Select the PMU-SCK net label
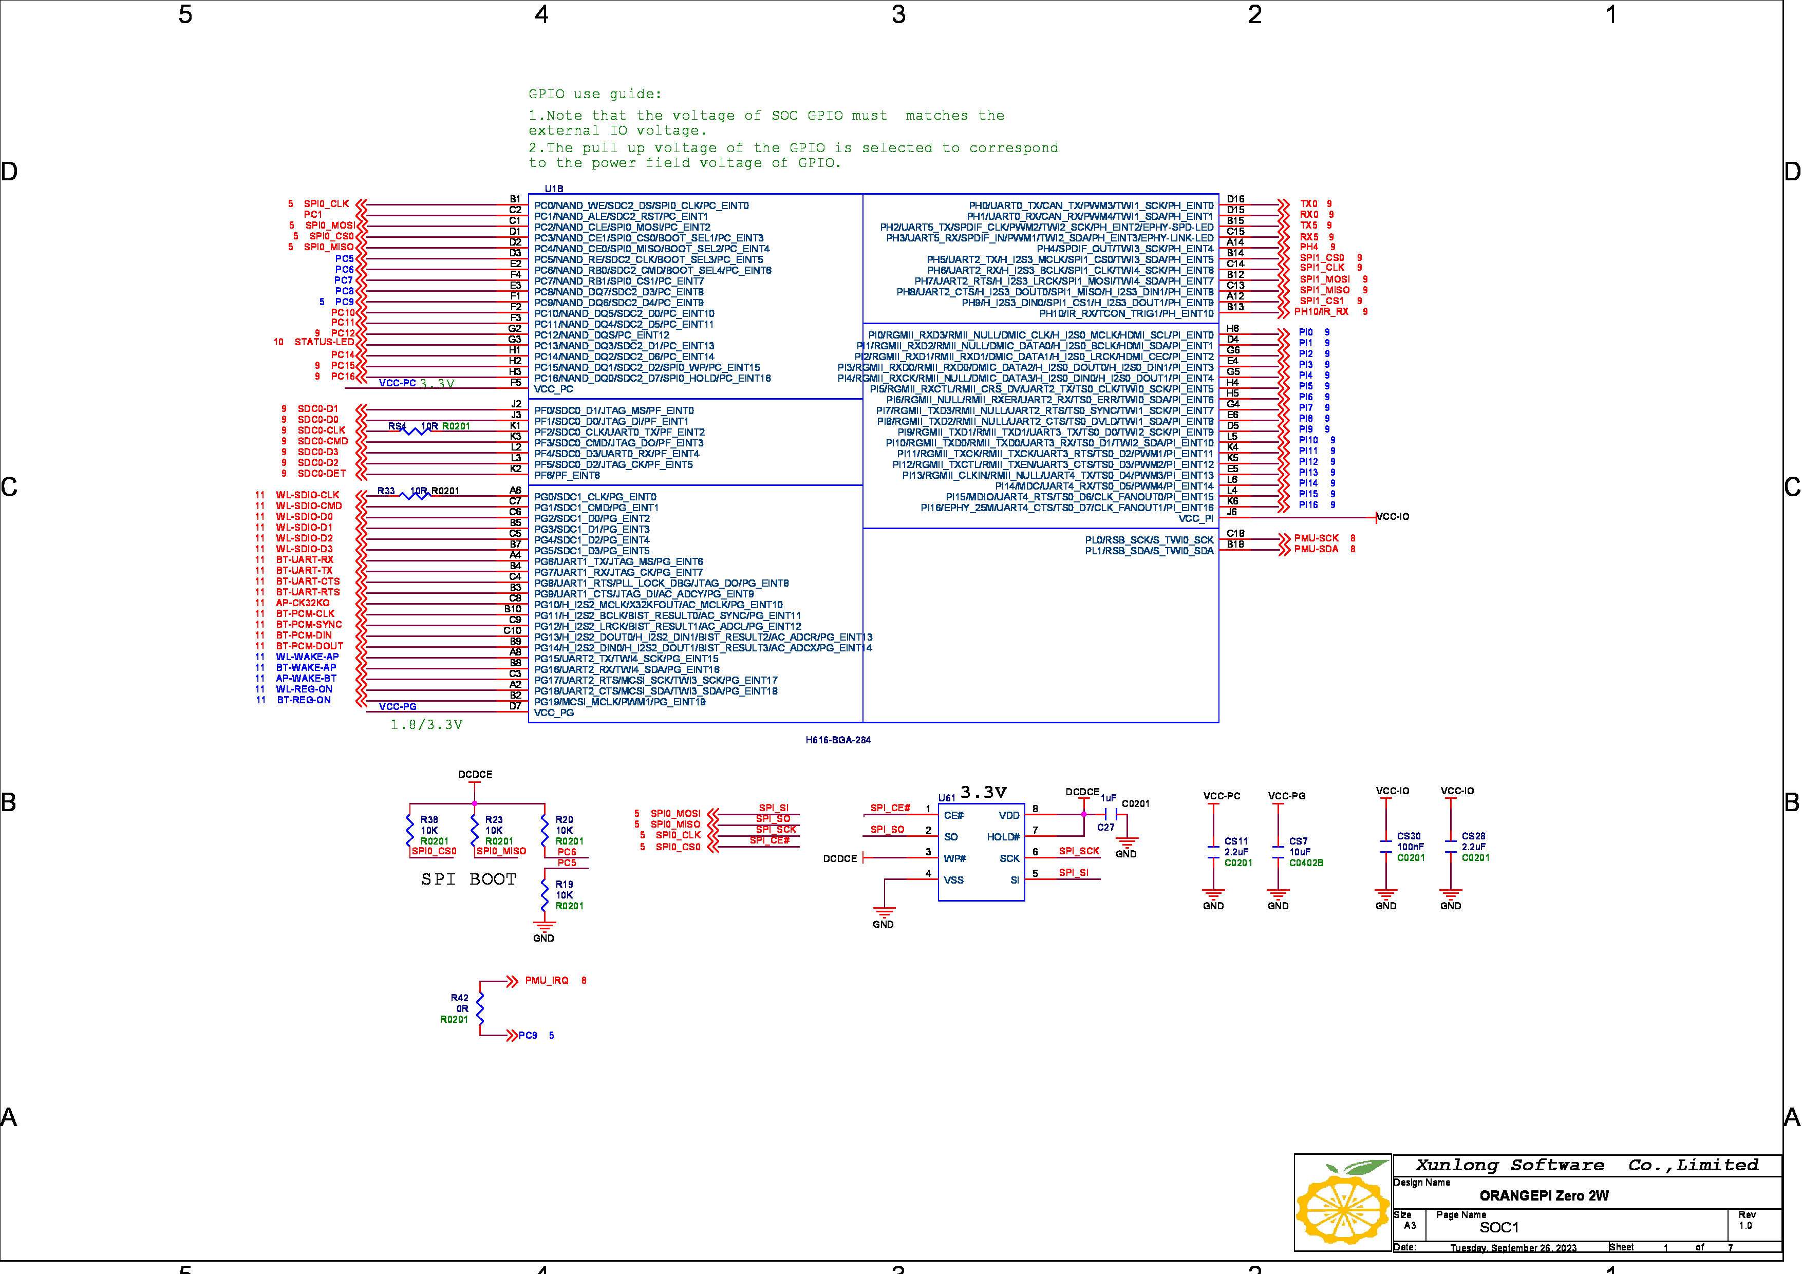This screenshot has height=1274, width=1802. (1316, 538)
